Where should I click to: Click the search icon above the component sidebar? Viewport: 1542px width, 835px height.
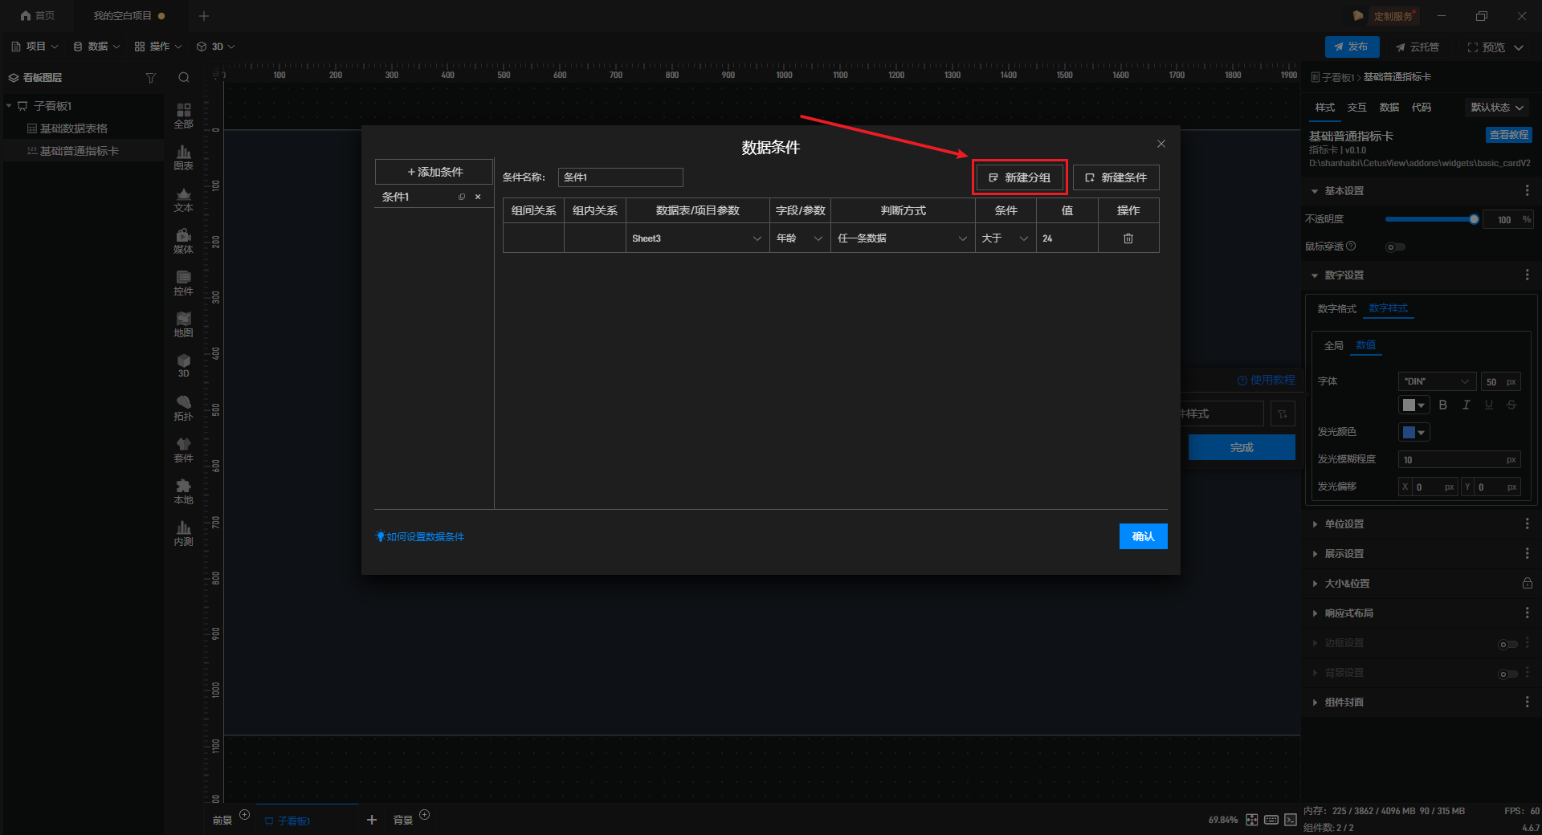click(184, 78)
